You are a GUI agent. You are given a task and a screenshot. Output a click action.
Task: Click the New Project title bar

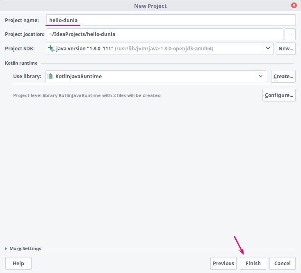(x=150, y=6)
